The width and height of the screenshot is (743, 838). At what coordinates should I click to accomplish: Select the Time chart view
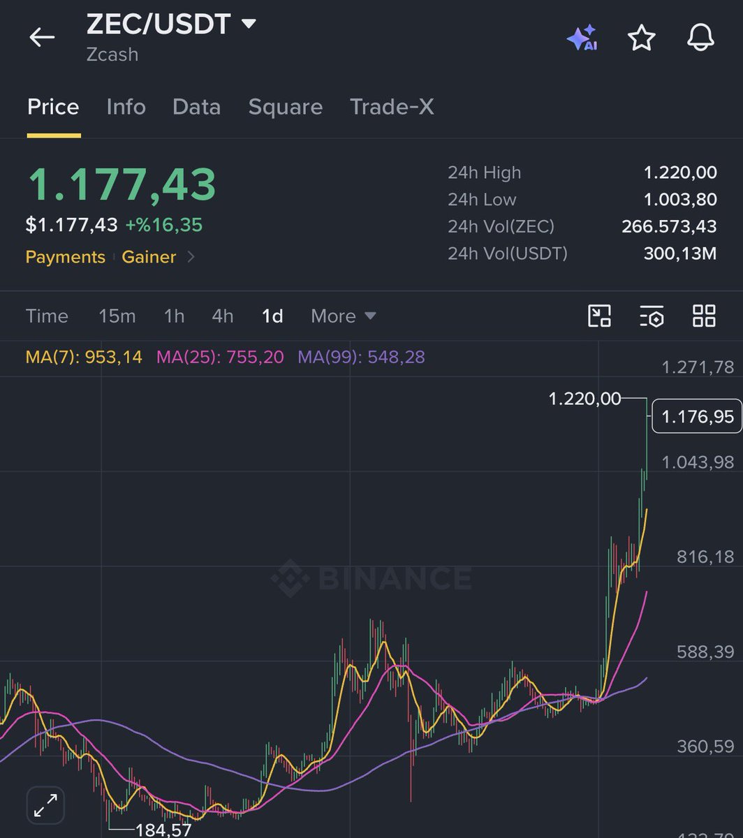[47, 316]
